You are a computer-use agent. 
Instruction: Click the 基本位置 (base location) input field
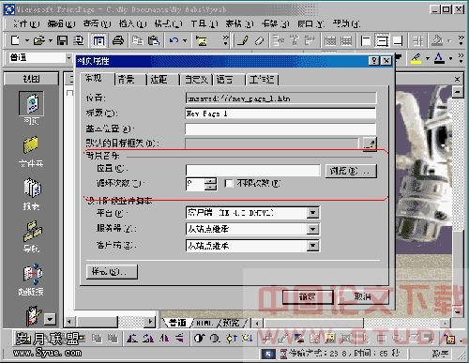tap(280, 129)
